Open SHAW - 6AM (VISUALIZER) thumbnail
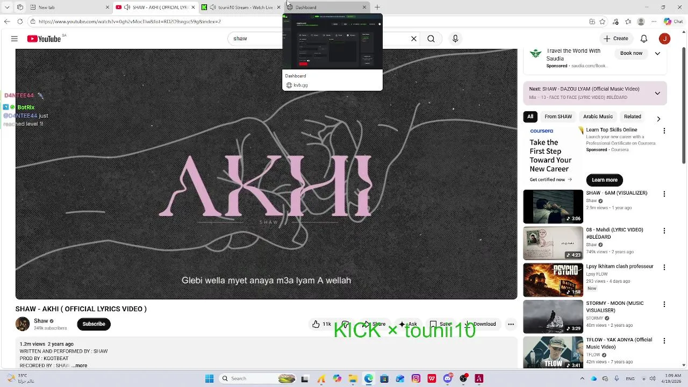 [553, 206]
